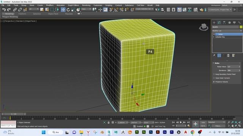Toggle 3D Snaps icon
The height and width of the screenshot is (136, 243).
111,10
